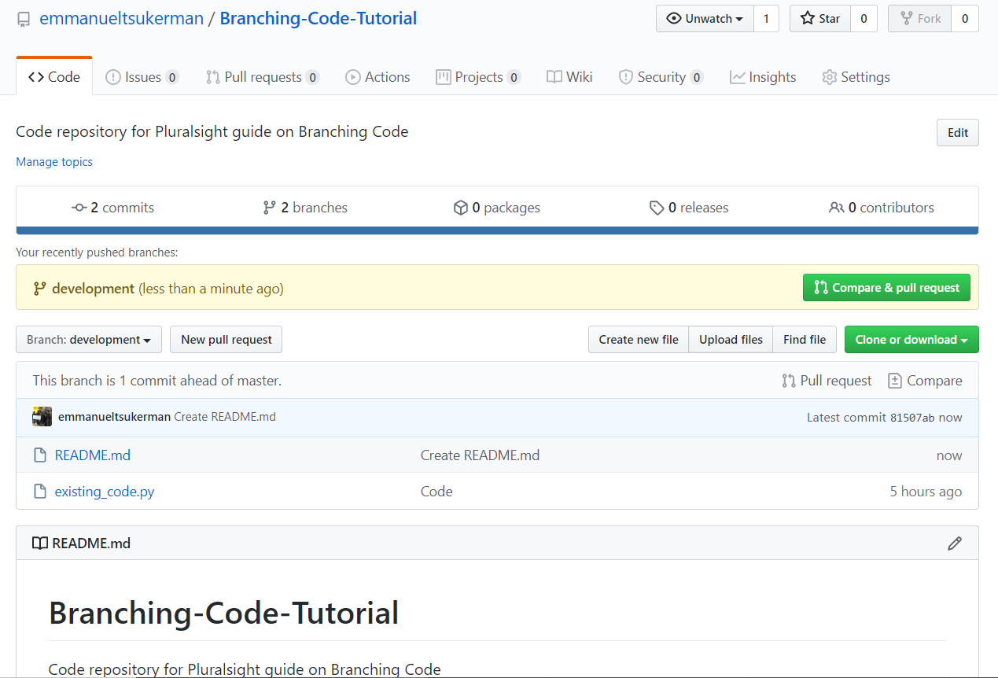This screenshot has width=998, height=678.
Task: Click the New pull request button
Action: click(x=226, y=340)
